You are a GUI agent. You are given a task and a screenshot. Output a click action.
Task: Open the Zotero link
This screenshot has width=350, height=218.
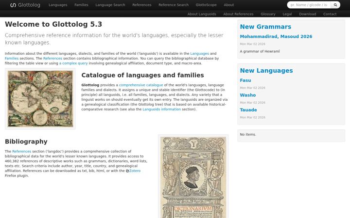[x=135, y=171]
